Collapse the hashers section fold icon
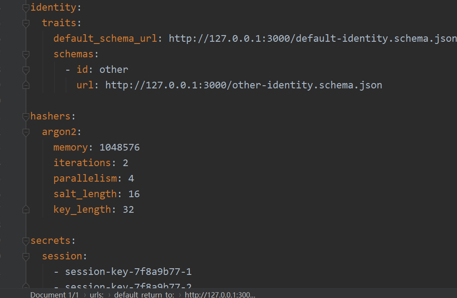The height and width of the screenshot is (298, 457). [x=26, y=117]
